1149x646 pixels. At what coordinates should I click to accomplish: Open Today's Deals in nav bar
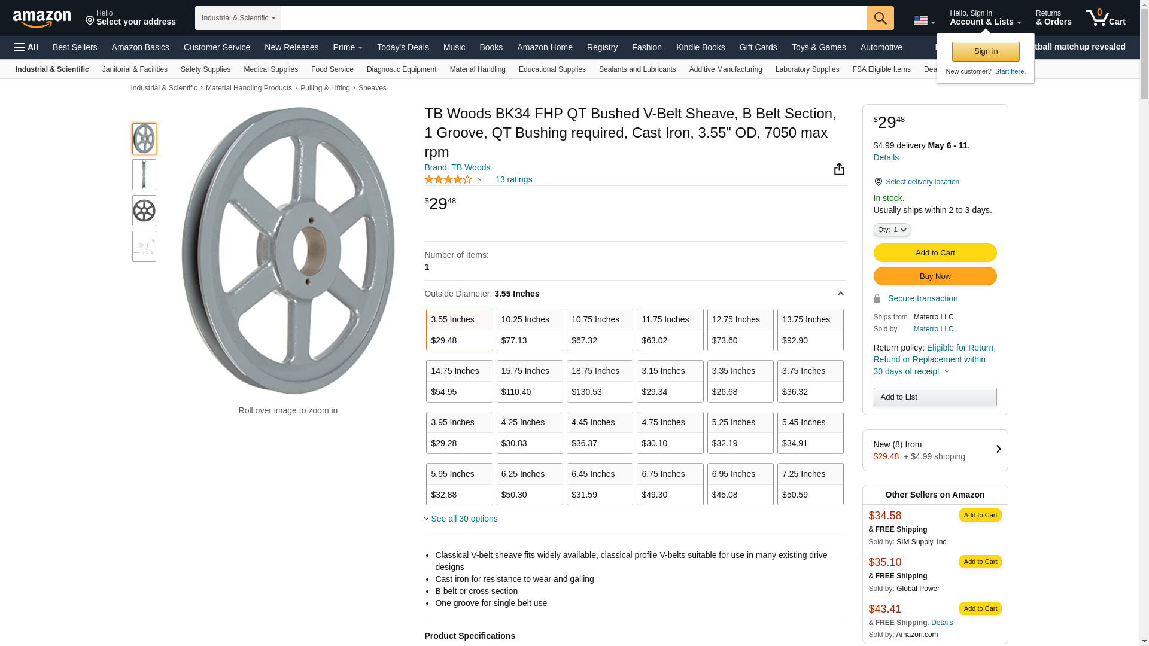[403, 47]
